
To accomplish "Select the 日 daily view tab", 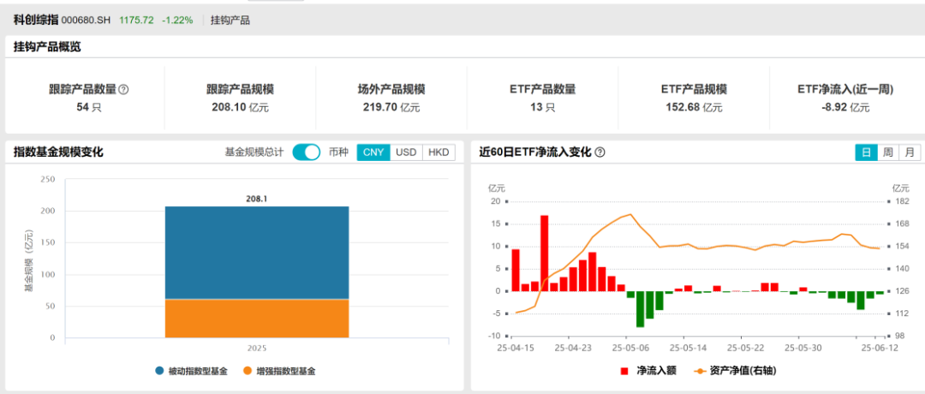I will [x=866, y=152].
